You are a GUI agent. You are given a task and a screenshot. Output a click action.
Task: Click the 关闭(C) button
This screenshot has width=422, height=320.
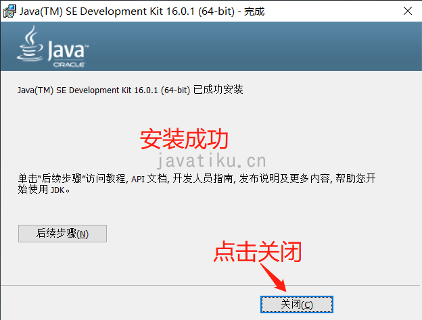(297, 304)
